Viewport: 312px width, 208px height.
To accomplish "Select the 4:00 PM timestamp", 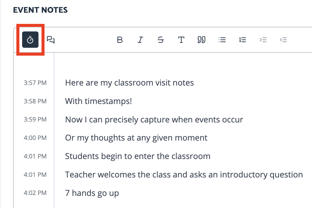I will (35, 138).
